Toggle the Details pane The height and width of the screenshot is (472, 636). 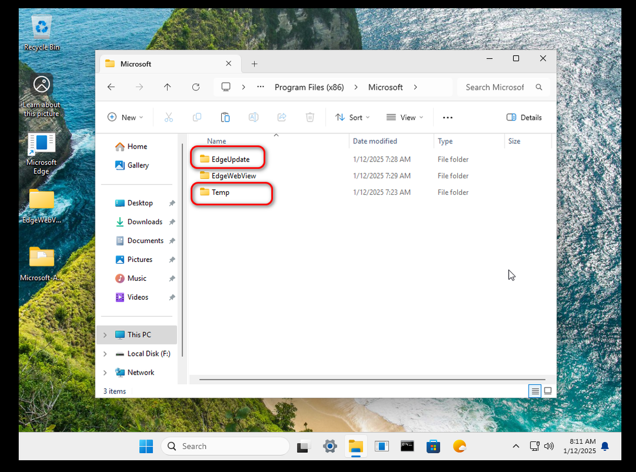coord(524,117)
